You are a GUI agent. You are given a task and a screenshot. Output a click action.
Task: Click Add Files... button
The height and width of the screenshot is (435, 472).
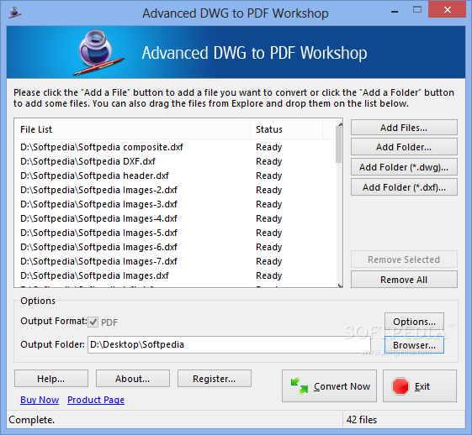click(x=404, y=128)
